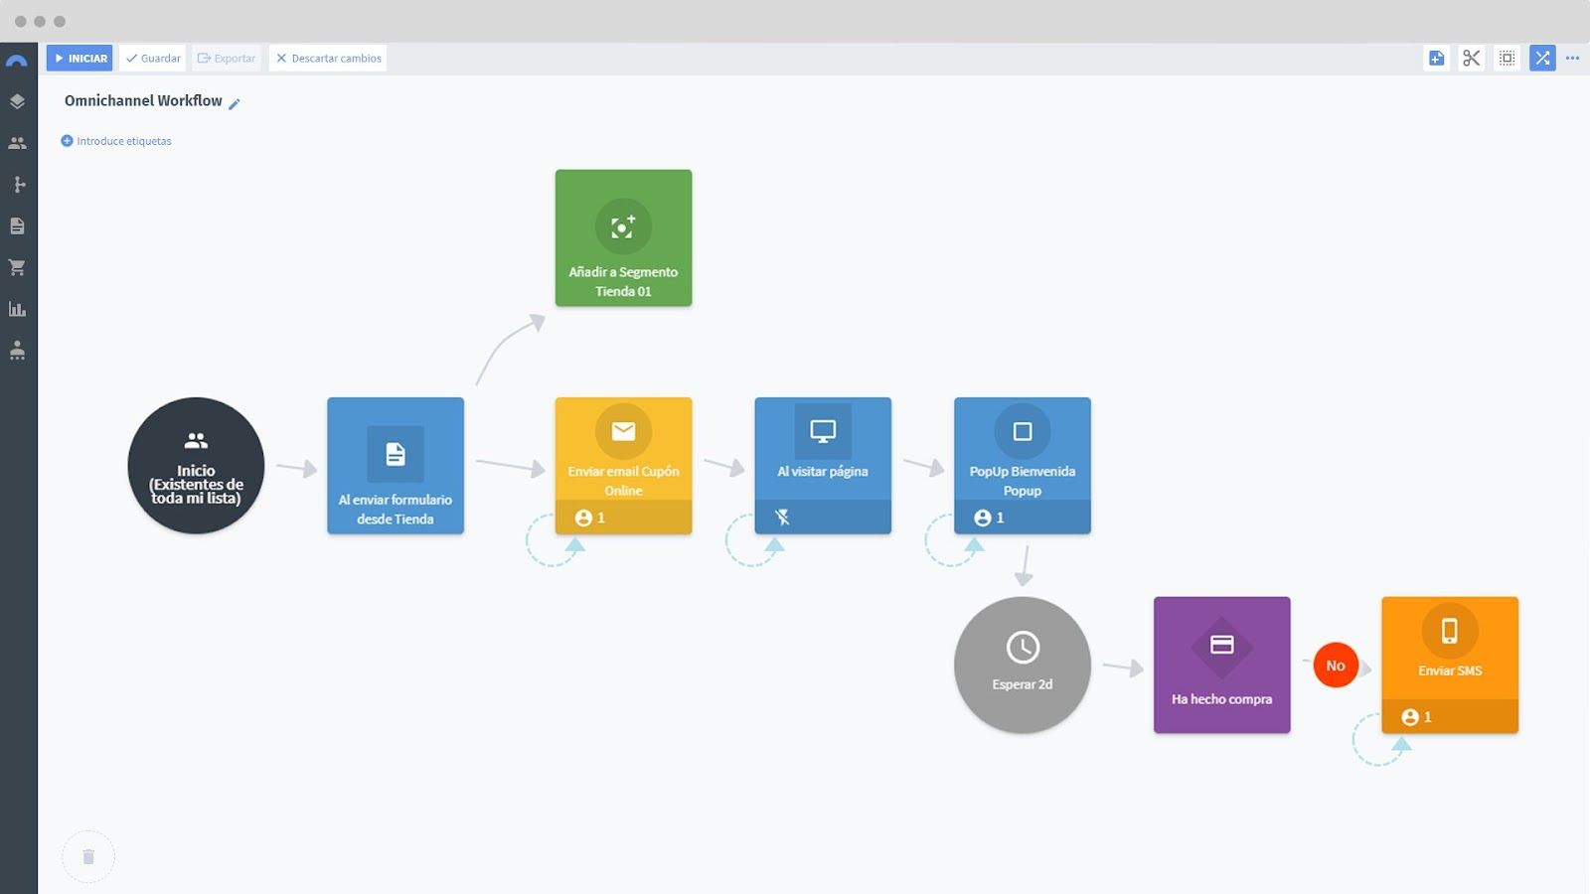Image resolution: width=1590 pixels, height=894 pixels.
Task: Select the scissors cut tool icon
Action: (x=1471, y=58)
